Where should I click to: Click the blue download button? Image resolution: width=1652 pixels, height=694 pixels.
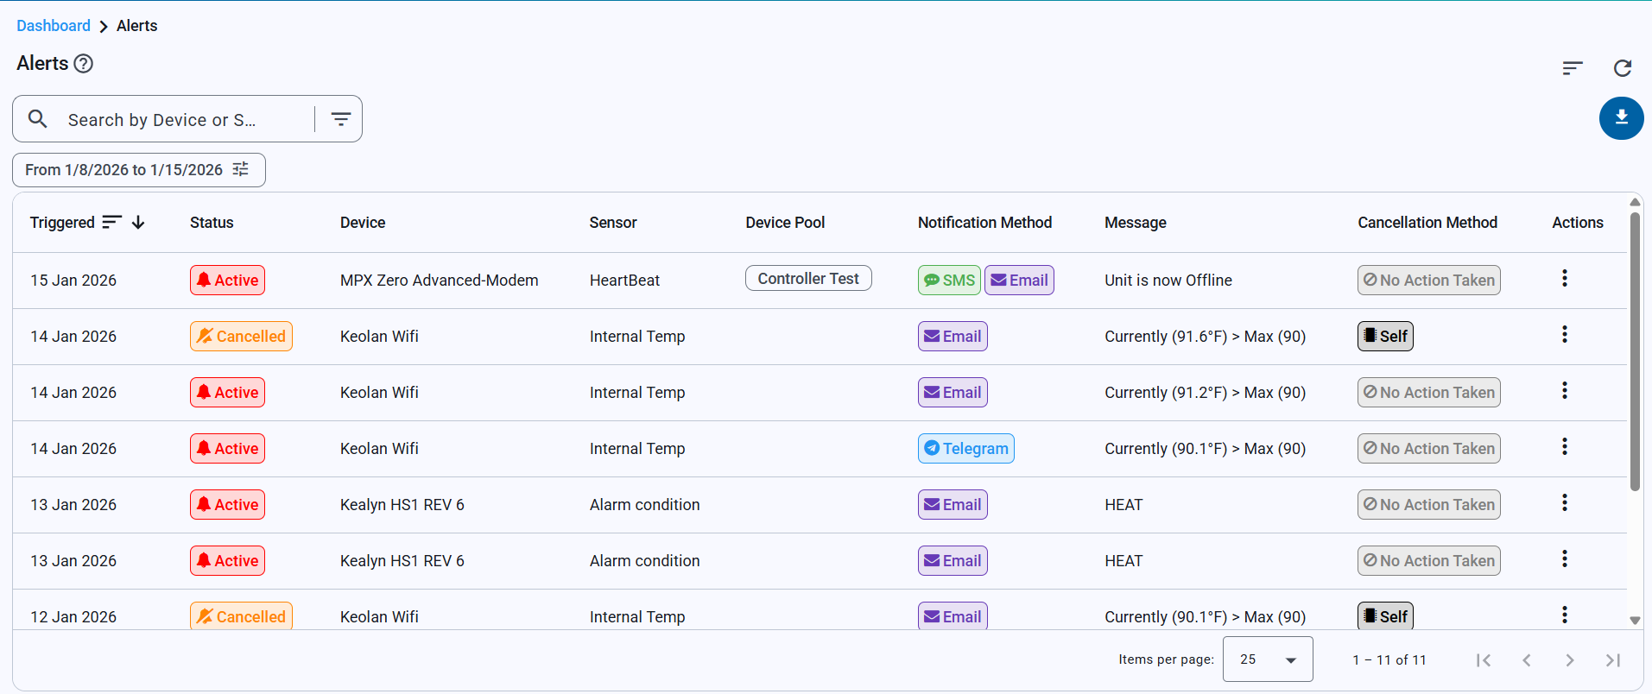[x=1621, y=118]
